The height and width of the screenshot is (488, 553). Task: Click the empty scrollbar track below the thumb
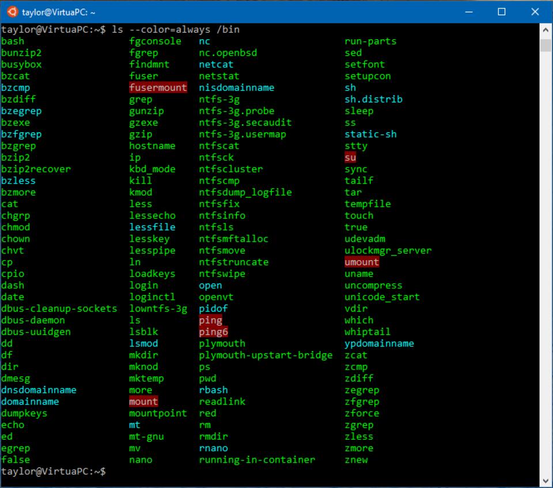coord(546,259)
